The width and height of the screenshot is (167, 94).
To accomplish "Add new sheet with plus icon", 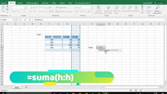I will 26,87.
